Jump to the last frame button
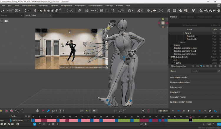Image resolution: width=221 pixels, height=129 pixels. coord(205,111)
